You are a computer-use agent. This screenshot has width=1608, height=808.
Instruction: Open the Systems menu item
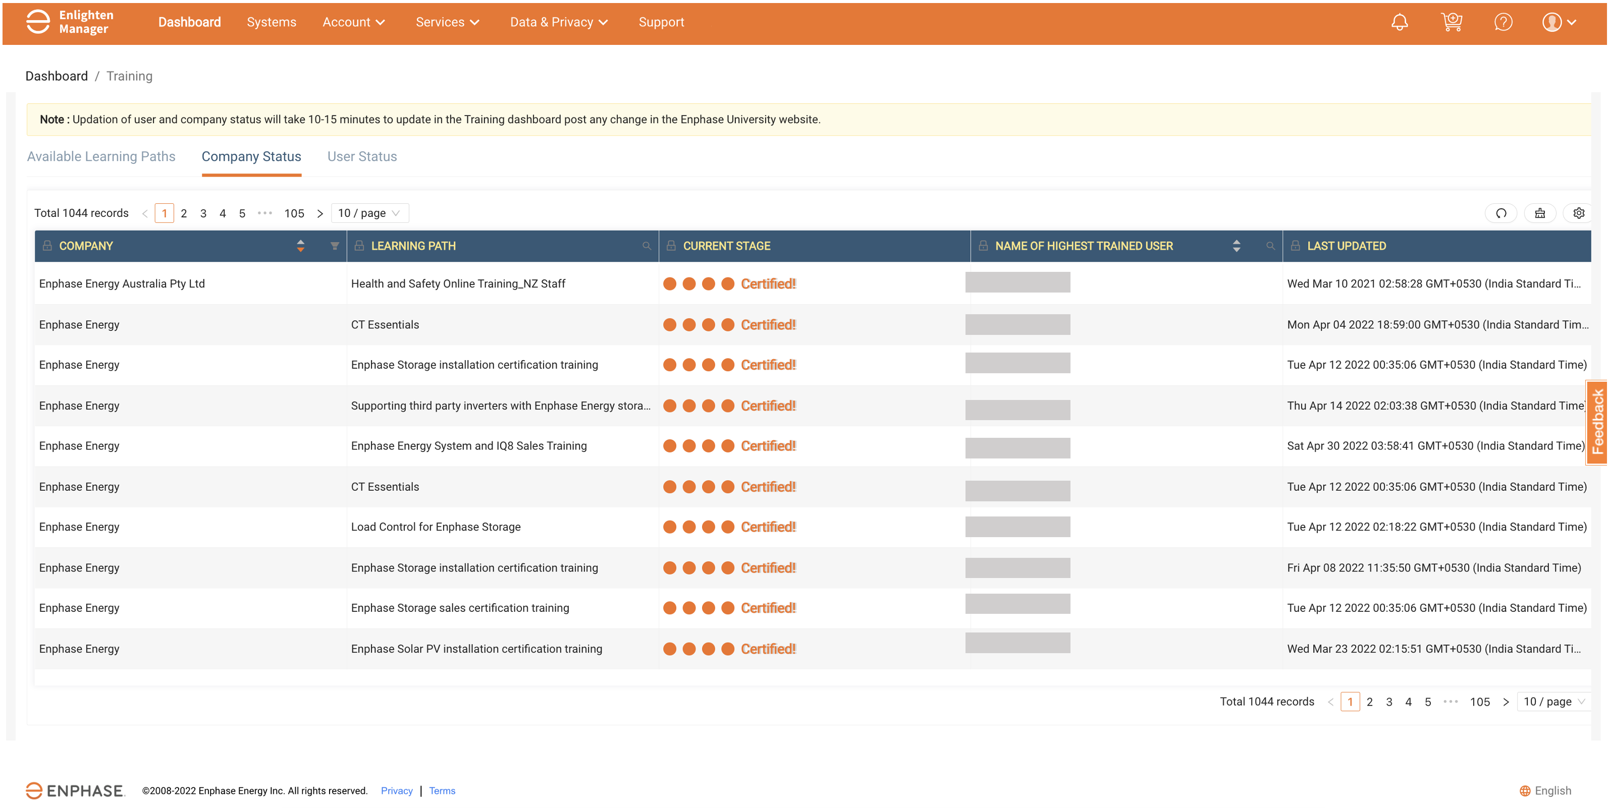click(x=272, y=23)
